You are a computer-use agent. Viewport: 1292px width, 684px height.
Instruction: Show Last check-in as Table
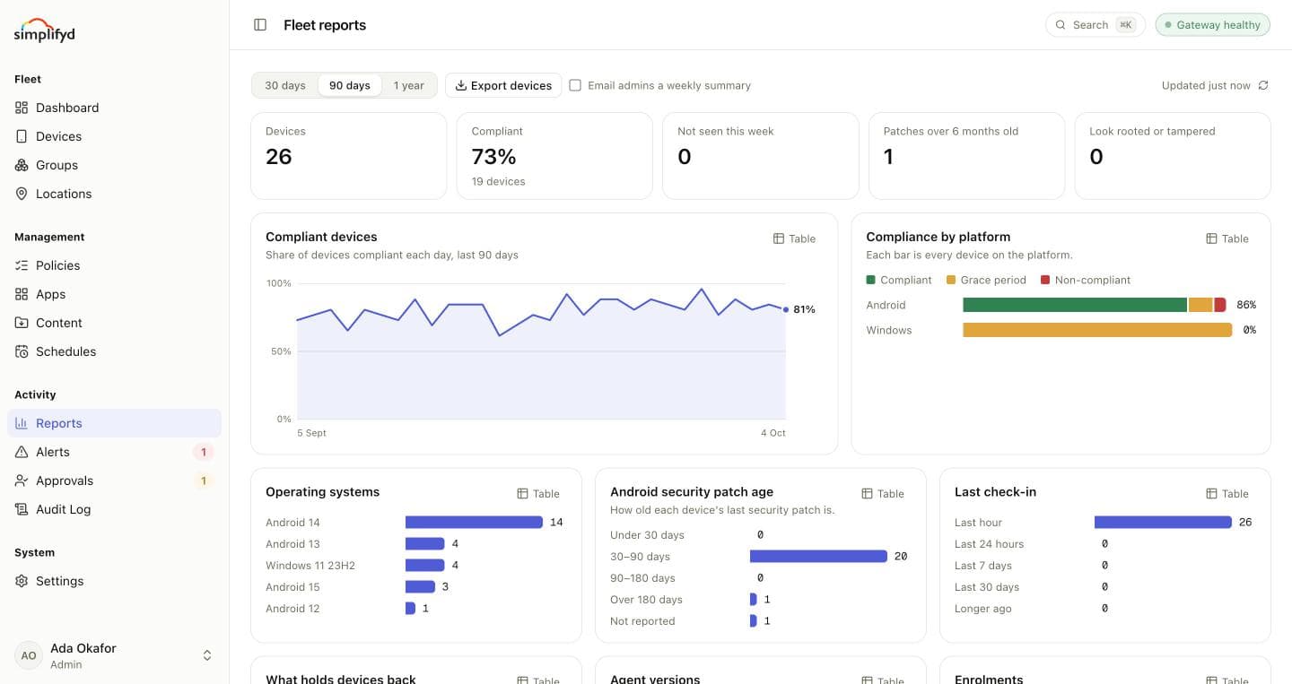pos(1227,494)
